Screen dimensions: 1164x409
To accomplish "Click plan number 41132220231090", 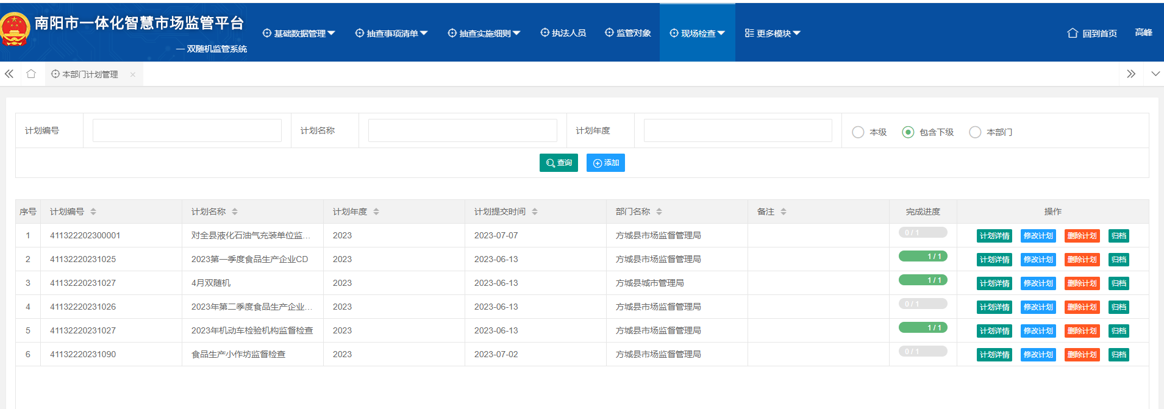I will [83, 354].
